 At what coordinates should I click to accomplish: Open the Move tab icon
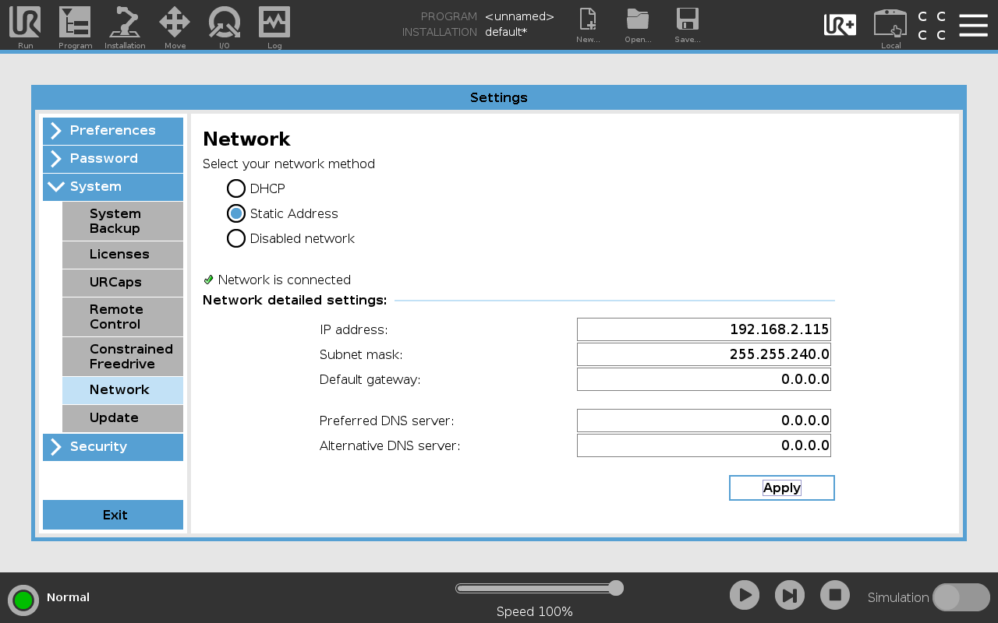pyautogui.click(x=175, y=23)
